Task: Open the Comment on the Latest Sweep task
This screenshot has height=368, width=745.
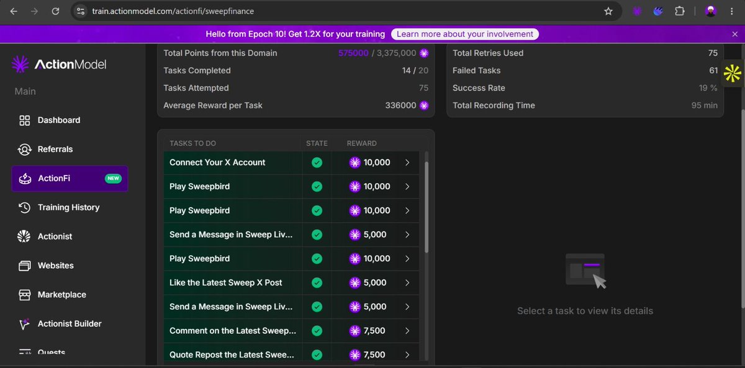Action: coord(291,331)
